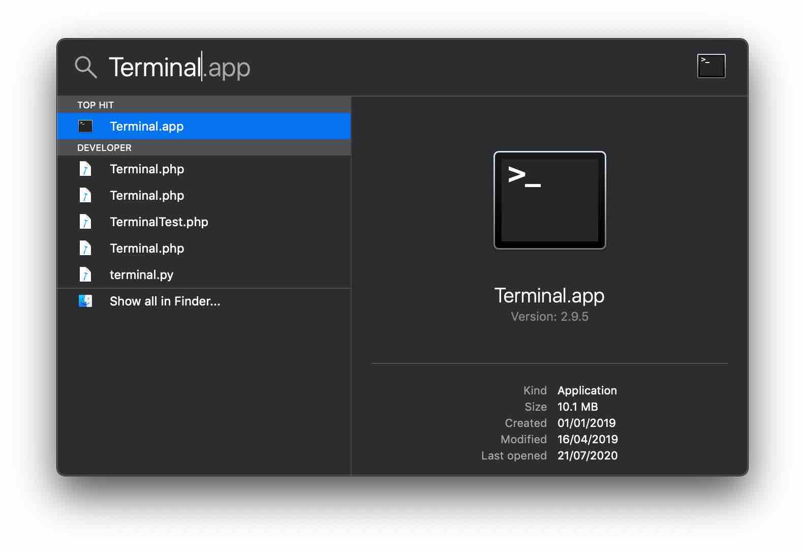Open Terminal.php listed directly under DEVELOPER header
This screenshot has height=551, width=805.
click(204, 169)
